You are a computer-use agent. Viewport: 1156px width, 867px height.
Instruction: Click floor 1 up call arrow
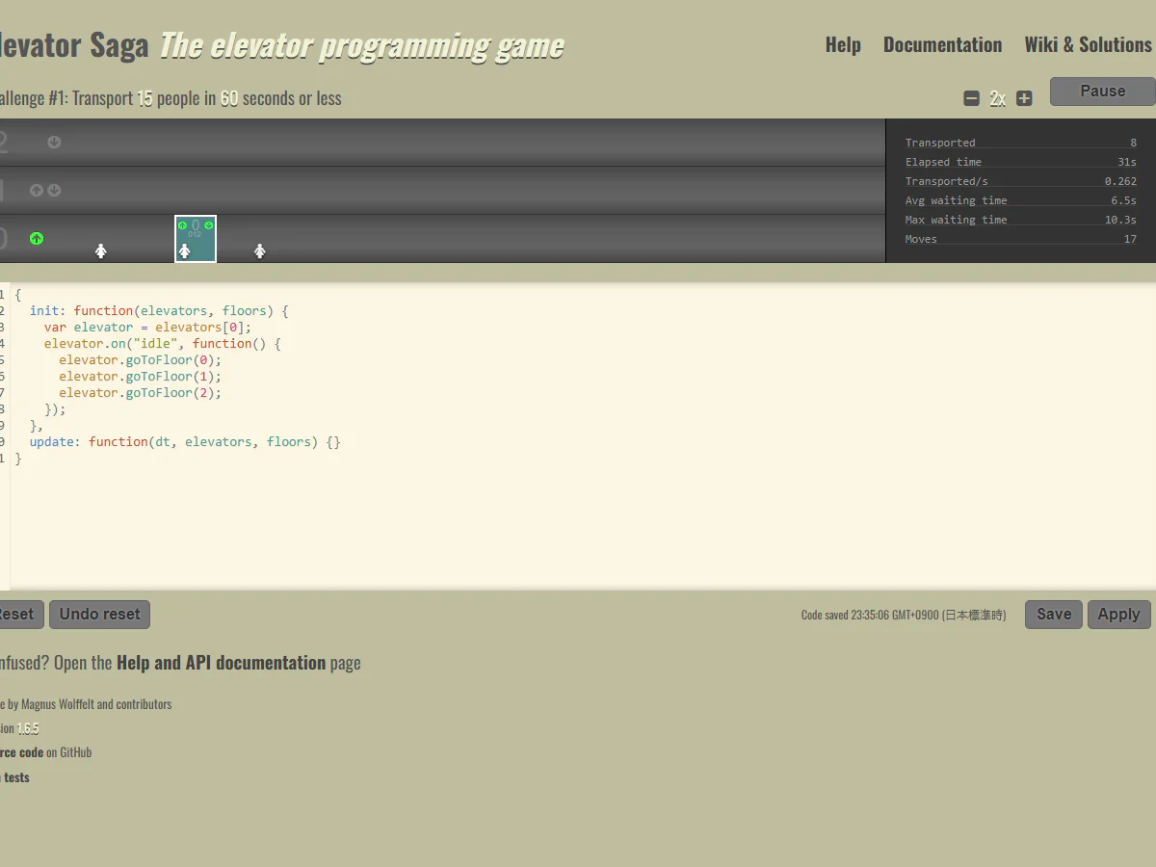coord(37,191)
